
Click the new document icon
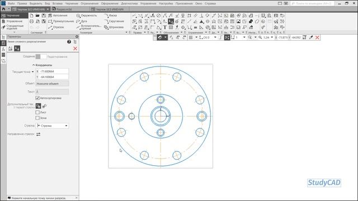coord(31,16)
